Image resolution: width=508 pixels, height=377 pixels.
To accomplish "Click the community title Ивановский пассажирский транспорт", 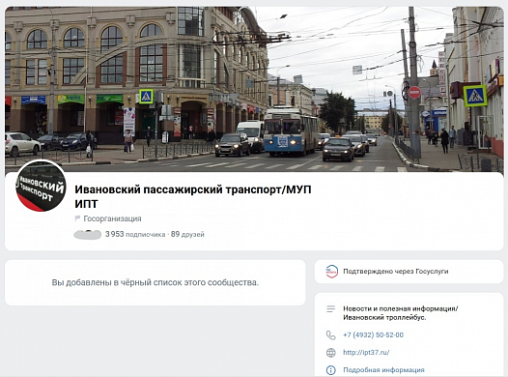I will (193, 196).
